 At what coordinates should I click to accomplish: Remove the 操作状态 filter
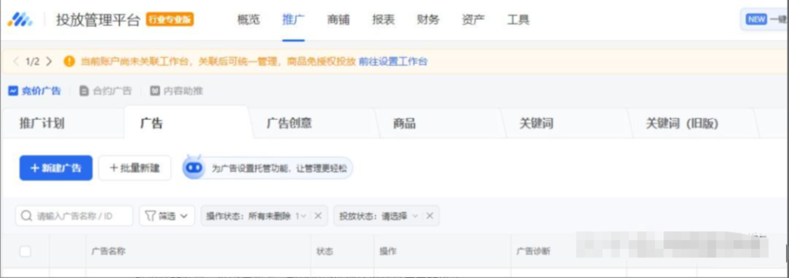(318, 216)
